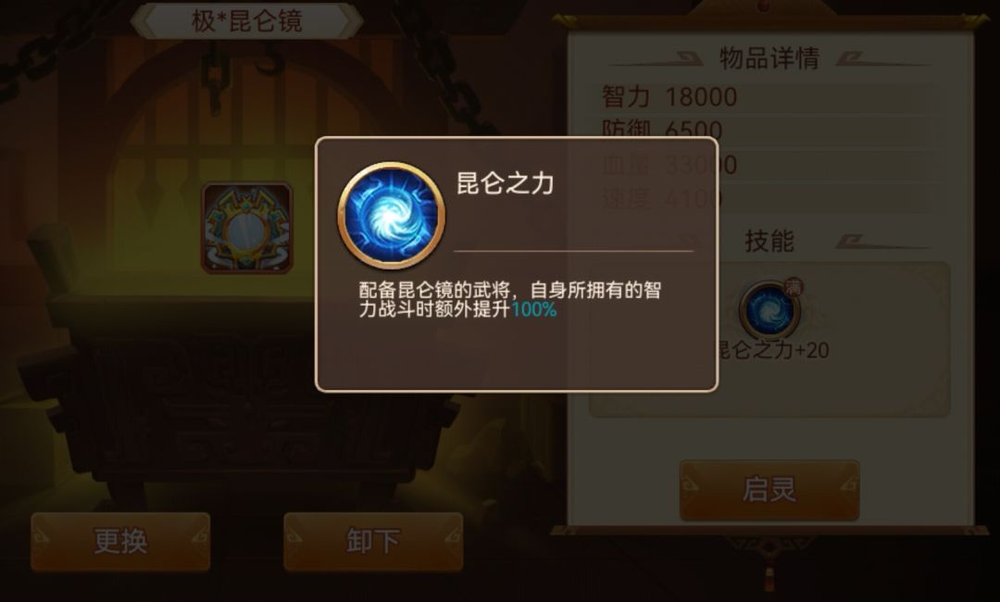Image resolution: width=1000 pixels, height=602 pixels.
Task: Click the skill description text in popup
Action: 510,300
